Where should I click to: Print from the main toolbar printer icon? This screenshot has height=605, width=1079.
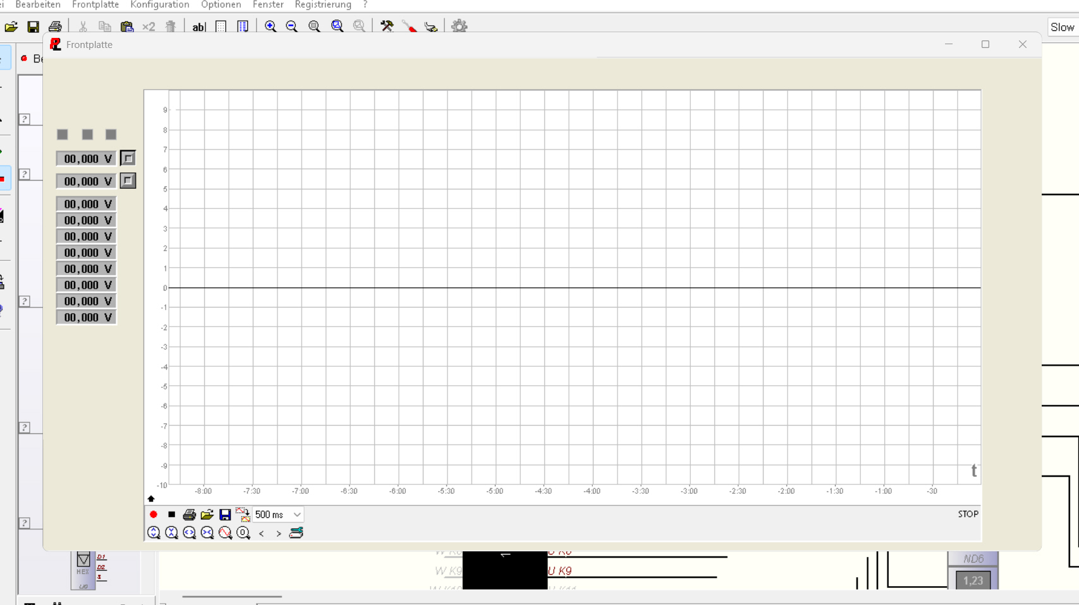(55, 27)
